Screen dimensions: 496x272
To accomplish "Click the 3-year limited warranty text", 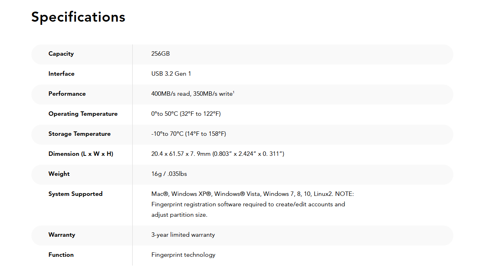I will (183, 235).
